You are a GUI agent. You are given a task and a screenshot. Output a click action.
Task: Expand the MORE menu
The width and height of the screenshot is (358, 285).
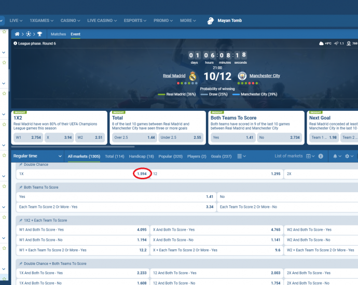point(188,21)
